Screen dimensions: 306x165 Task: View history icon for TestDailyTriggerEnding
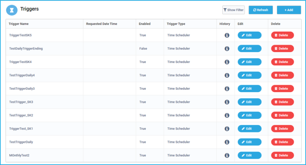[227, 49]
